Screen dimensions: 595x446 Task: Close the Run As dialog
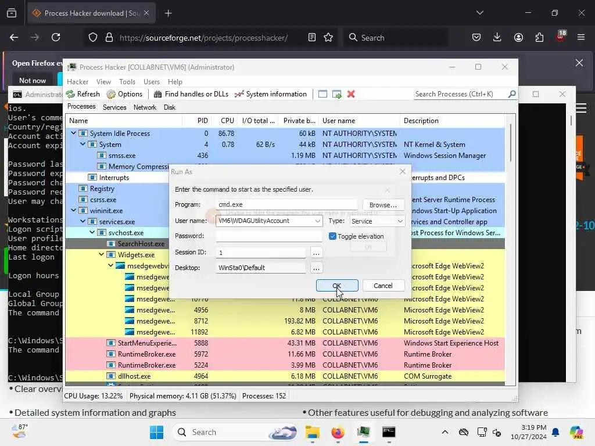click(x=403, y=172)
